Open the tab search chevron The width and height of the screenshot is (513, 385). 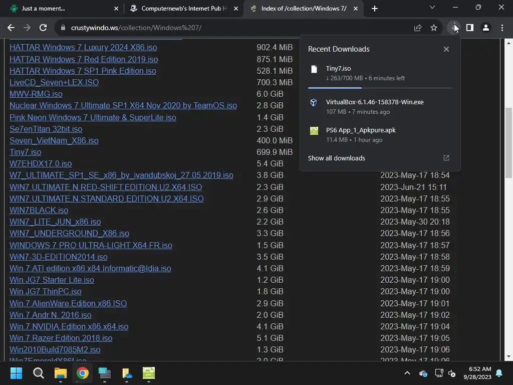pyautogui.click(x=432, y=7)
